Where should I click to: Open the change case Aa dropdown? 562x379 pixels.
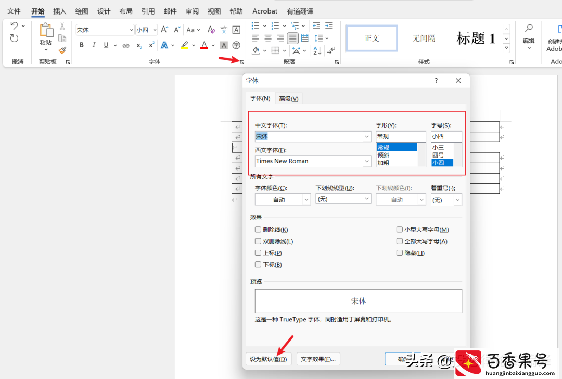tap(193, 30)
